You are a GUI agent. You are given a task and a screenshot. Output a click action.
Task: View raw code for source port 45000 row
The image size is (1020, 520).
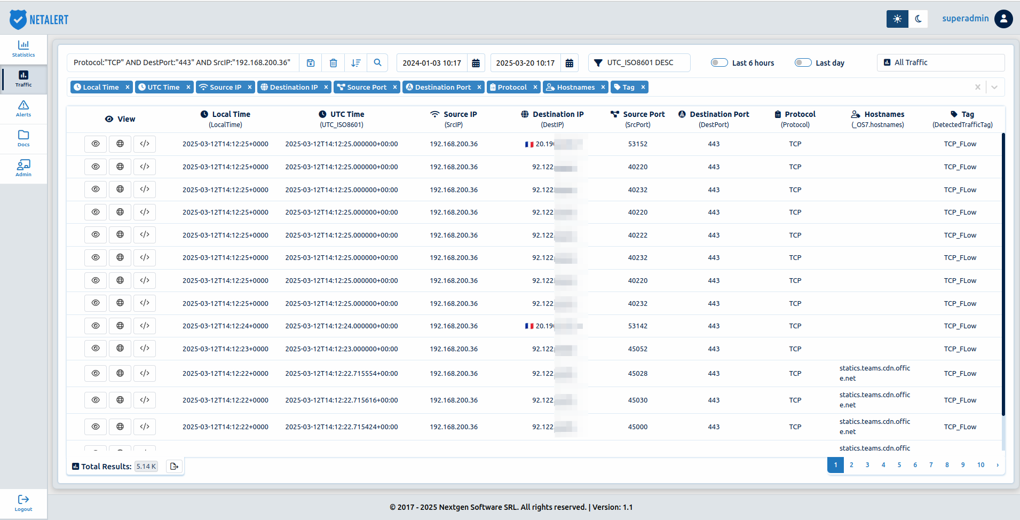click(x=145, y=427)
